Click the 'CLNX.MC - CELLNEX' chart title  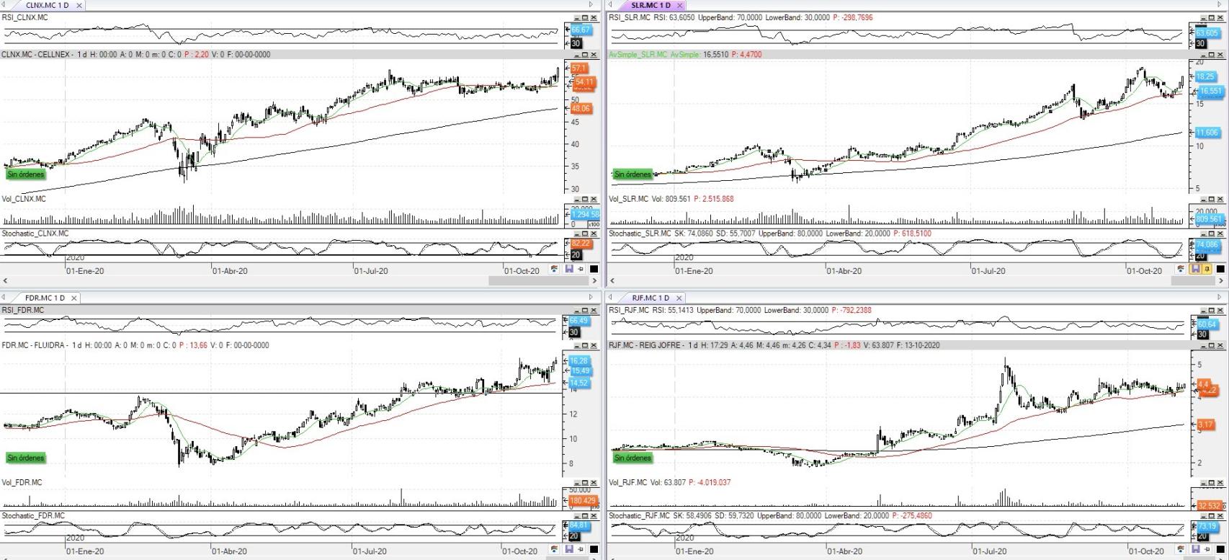pos(38,55)
